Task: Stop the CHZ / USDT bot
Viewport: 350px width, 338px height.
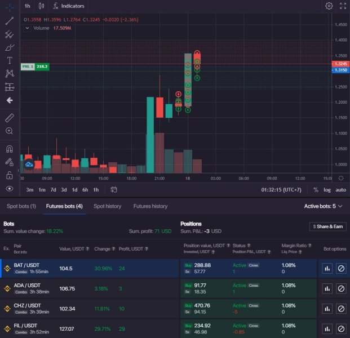Action: coord(341,309)
